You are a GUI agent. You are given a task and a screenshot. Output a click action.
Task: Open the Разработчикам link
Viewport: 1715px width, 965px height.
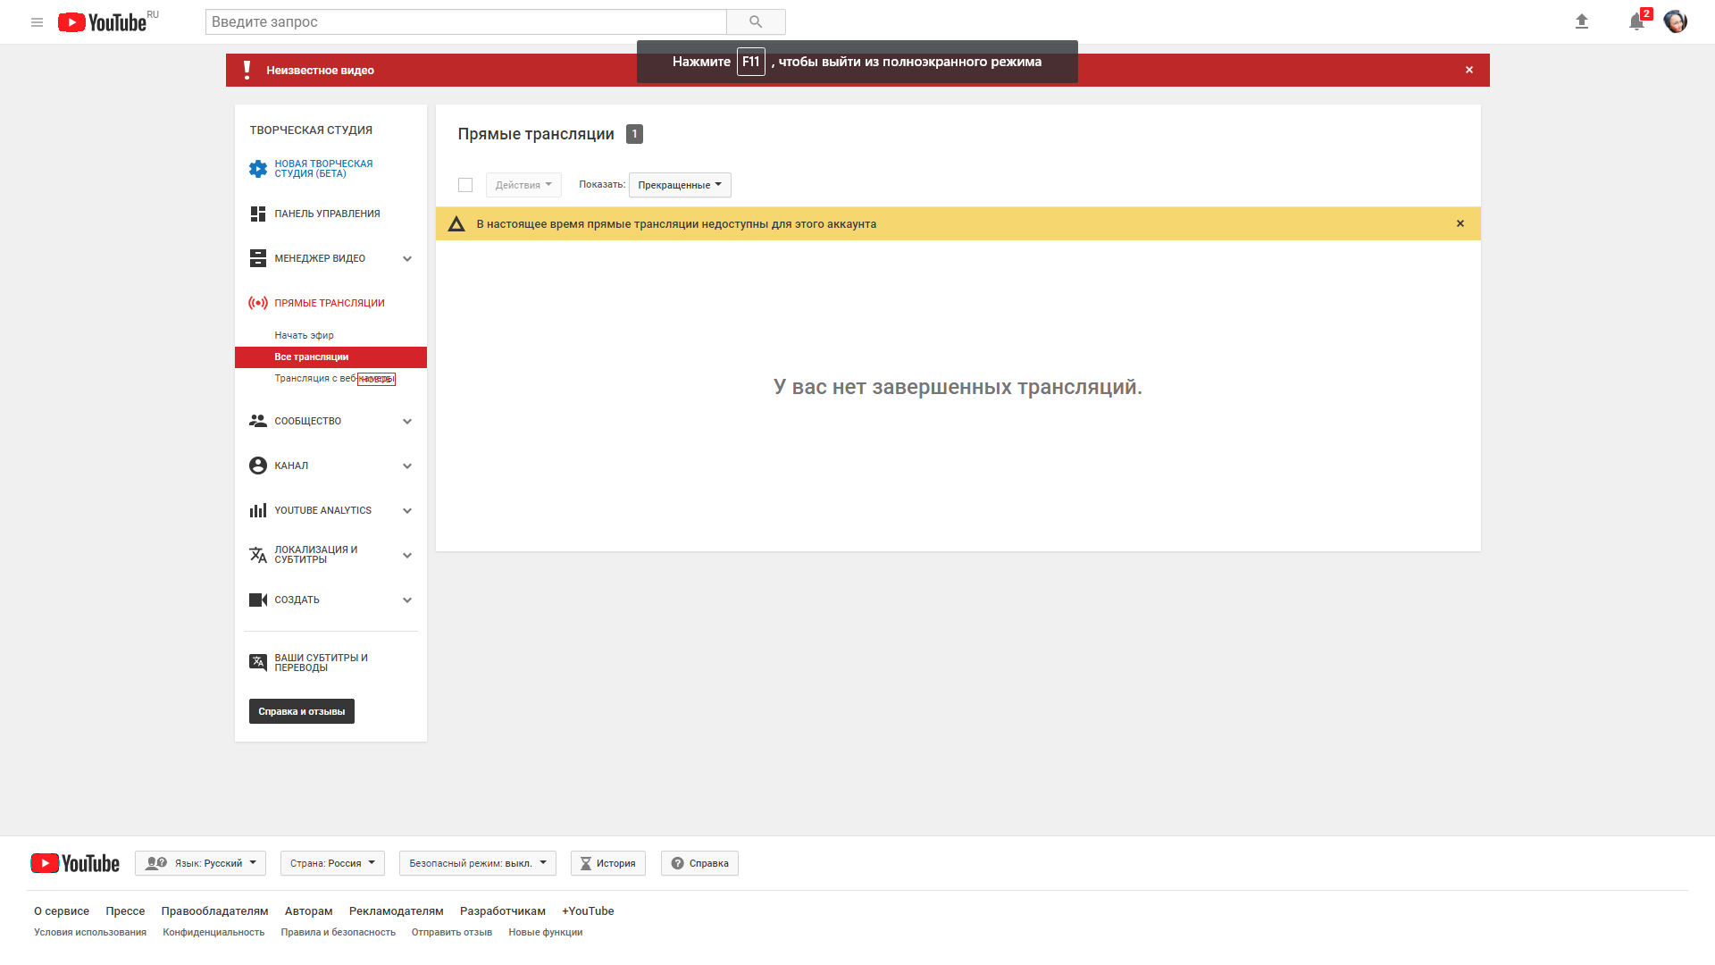503,910
